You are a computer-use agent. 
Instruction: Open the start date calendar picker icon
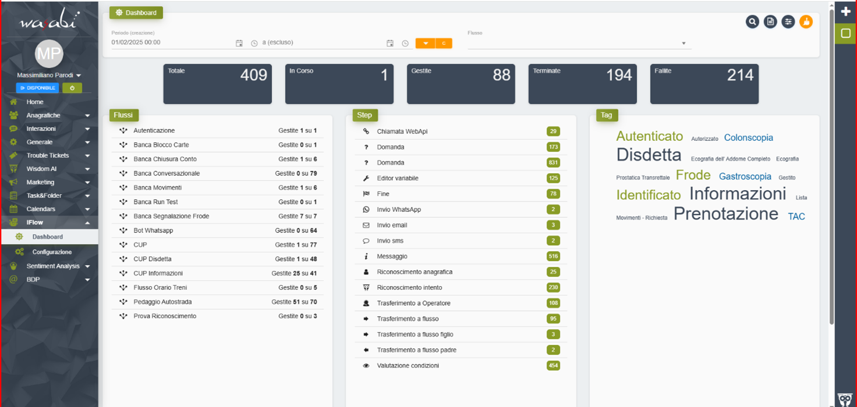pos(239,43)
